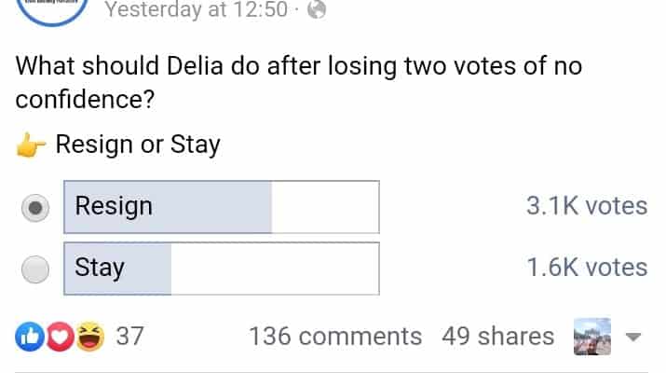Click the blue Like reaction icon
The height and width of the screenshot is (373, 666).
click(29, 336)
